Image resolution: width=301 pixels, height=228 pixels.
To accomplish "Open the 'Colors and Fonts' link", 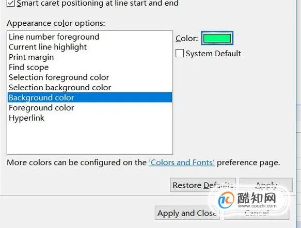I will click(x=182, y=162).
